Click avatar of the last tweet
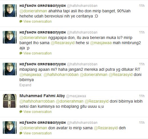Image resolution: width=148 pixels, height=139 pixels. coord(10,128)
